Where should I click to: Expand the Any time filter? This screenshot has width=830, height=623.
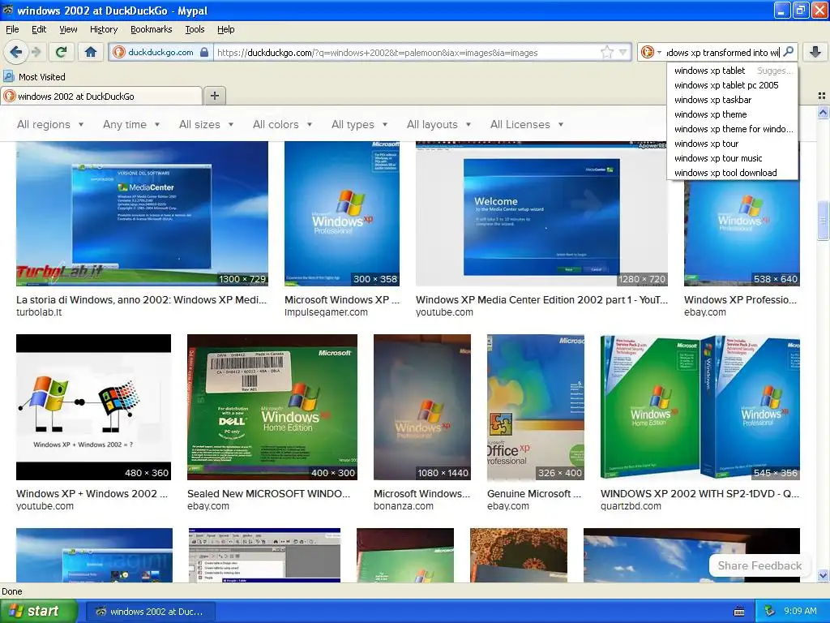point(131,124)
